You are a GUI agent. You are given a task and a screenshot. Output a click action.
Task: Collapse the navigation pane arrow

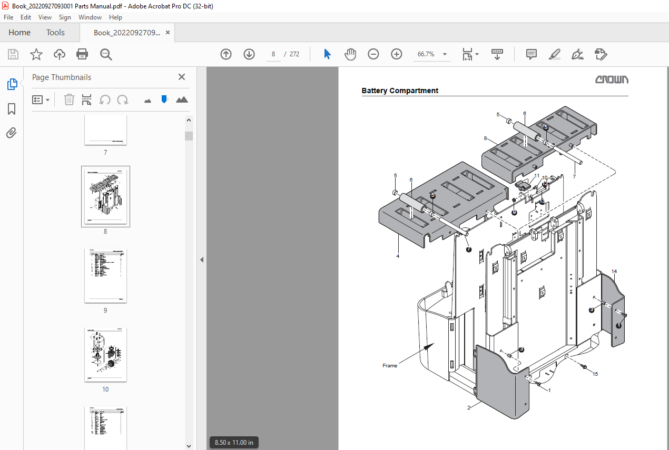click(201, 259)
